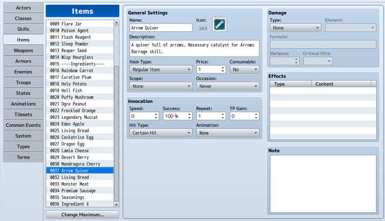Expand the Occasion dropdown

227,86
